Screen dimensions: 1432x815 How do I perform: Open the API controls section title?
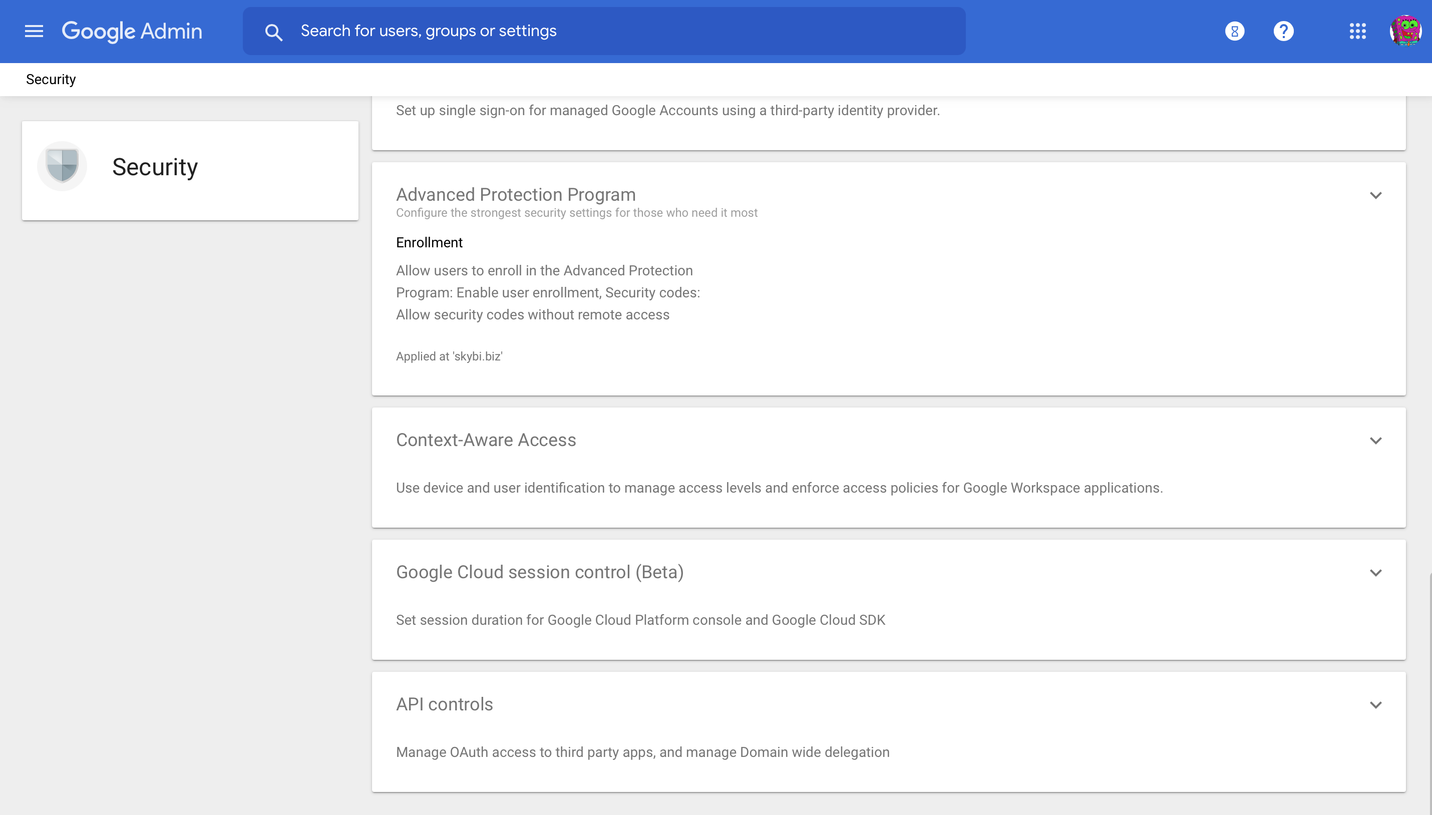pos(445,704)
